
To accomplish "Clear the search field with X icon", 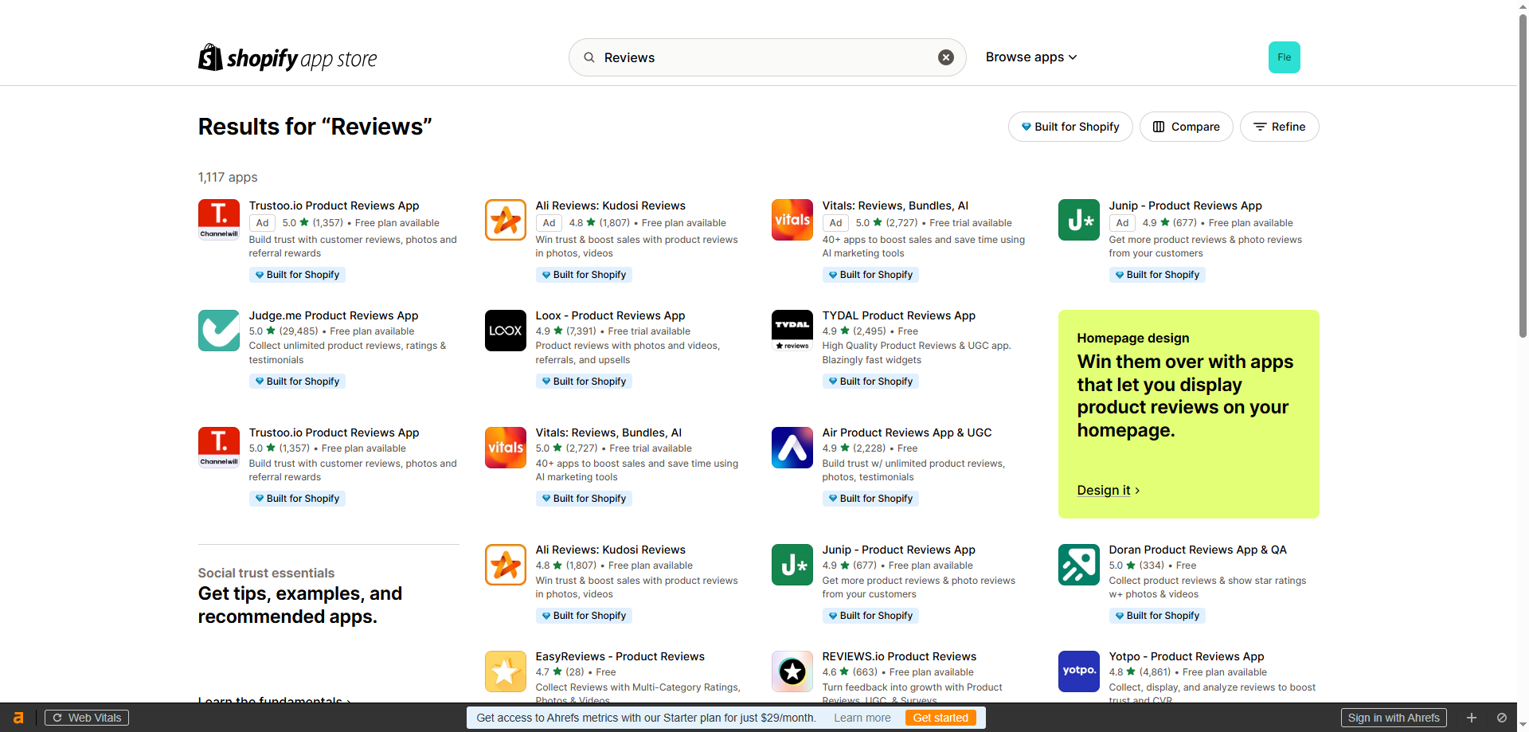I will [x=945, y=57].
